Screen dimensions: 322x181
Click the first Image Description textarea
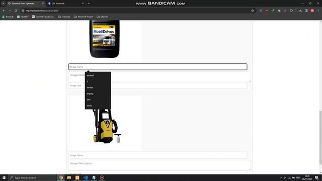point(159,77)
